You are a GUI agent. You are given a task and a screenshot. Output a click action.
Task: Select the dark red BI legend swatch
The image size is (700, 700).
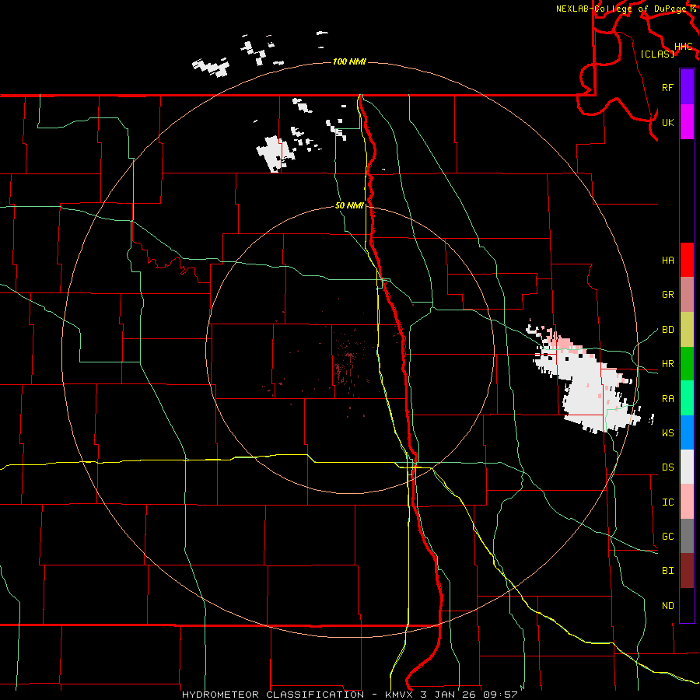point(687,571)
